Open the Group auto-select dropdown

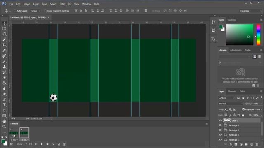pos(35,11)
